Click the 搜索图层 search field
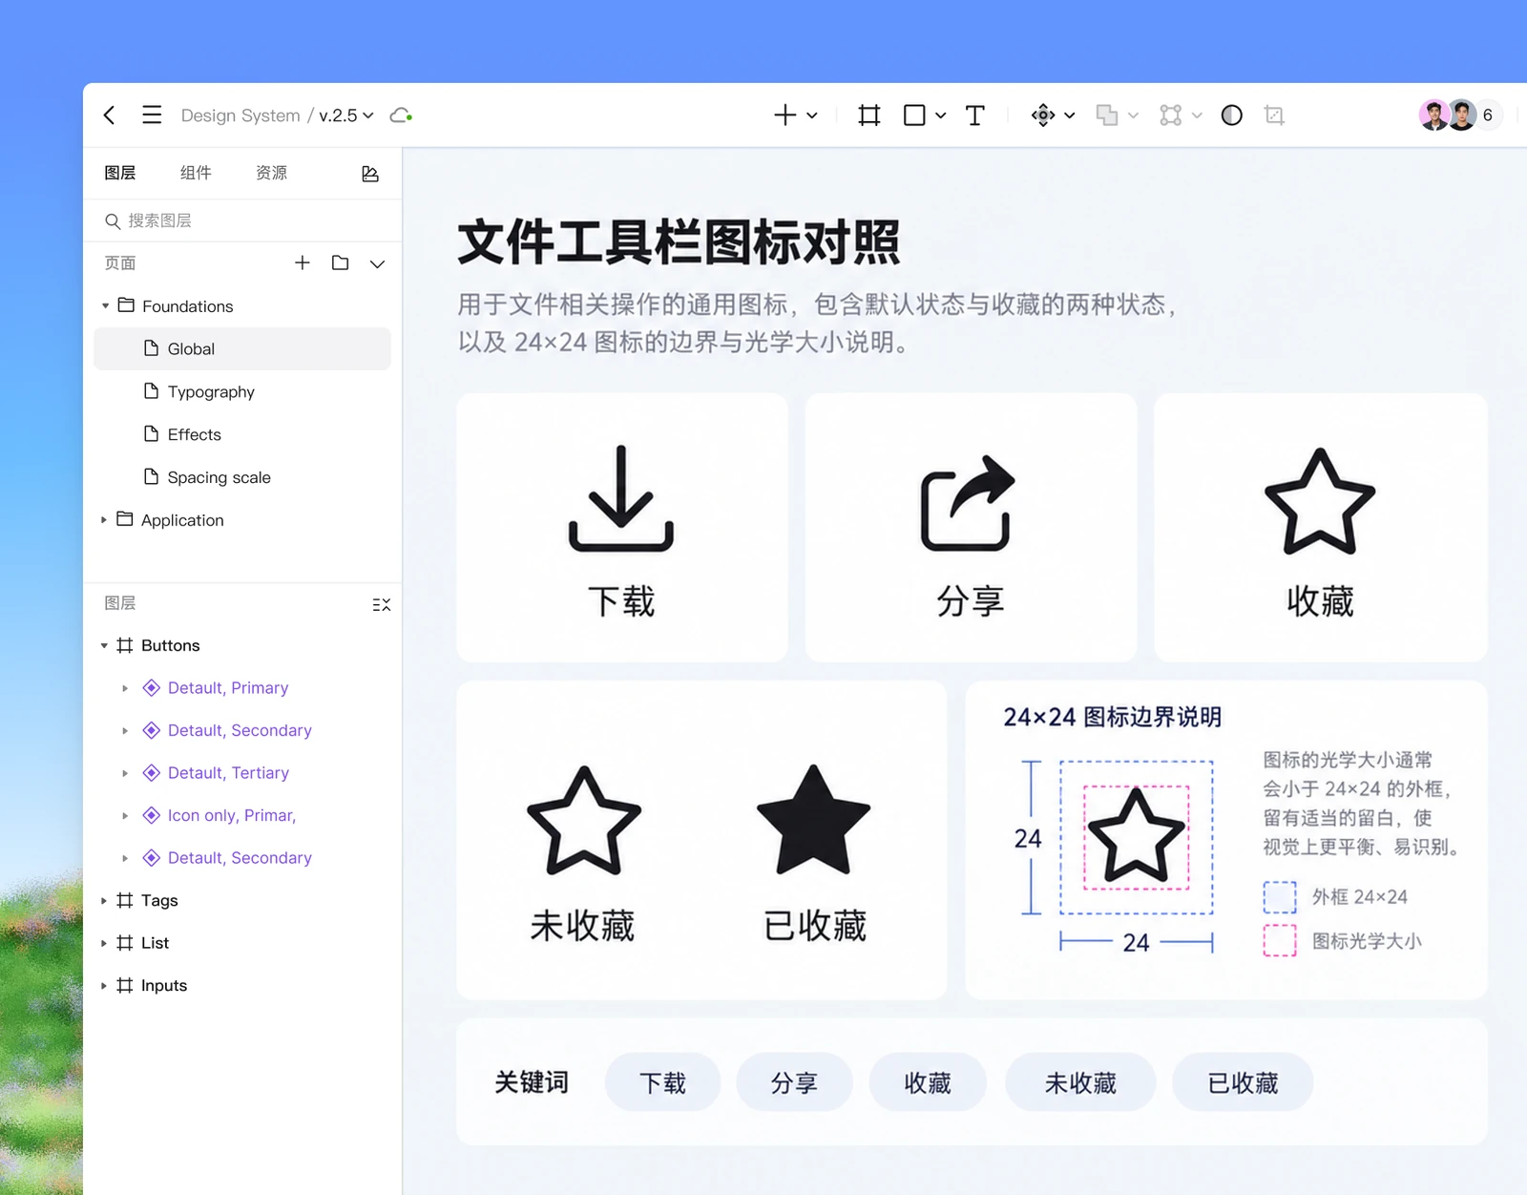This screenshot has width=1527, height=1195. point(242,220)
